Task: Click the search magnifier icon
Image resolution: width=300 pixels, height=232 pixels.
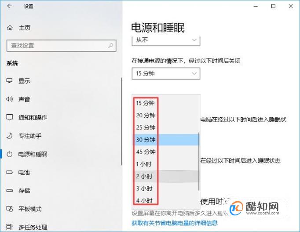Action: coord(110,46)
